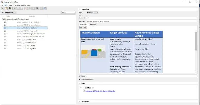Screen dimensions: 200x105
Task: Click the first editing icon under Description tab
Action: pos(81,27)
